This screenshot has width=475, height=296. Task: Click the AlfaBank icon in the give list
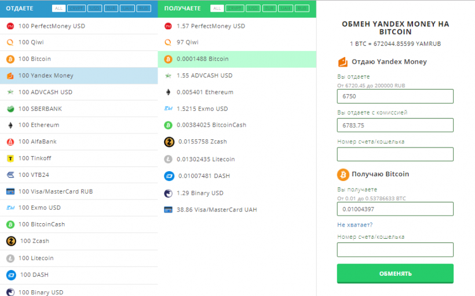click(x=10, y=142)
